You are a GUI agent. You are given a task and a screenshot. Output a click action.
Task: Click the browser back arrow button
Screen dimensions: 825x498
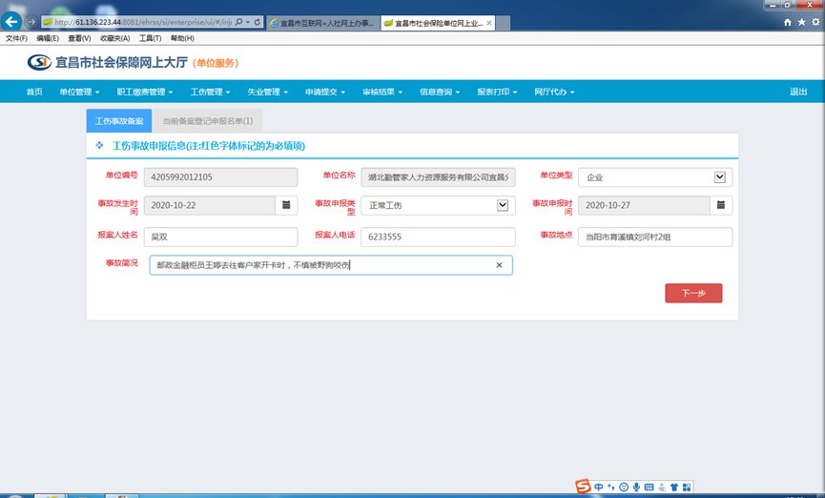(x=13, y=21)
